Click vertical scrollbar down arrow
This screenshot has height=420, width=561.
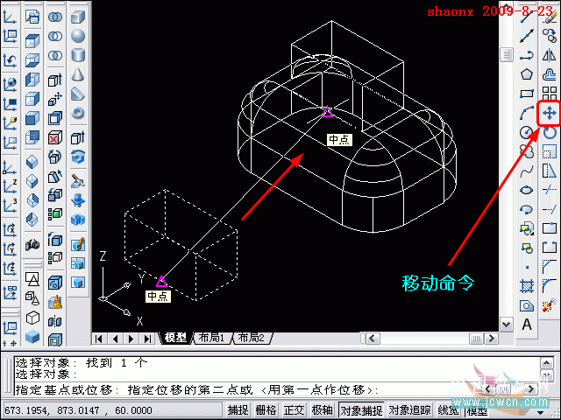(x=507, y=325)
